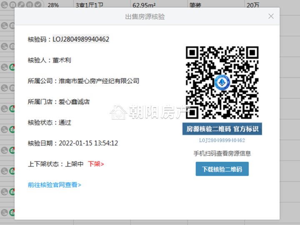Close the 出售房源核验 dialog

(271, 16)
